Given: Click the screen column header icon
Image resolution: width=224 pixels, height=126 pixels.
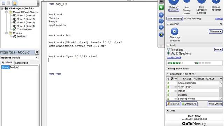Looking at the screenshot, I should pyautogui.click(x=172, y=79).
